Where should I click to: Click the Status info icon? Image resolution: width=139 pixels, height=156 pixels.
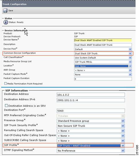(6, 22)
